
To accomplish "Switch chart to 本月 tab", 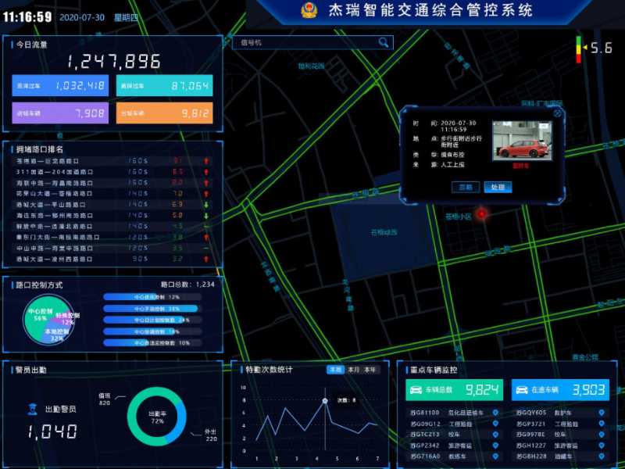I will (x=353, y=370).
